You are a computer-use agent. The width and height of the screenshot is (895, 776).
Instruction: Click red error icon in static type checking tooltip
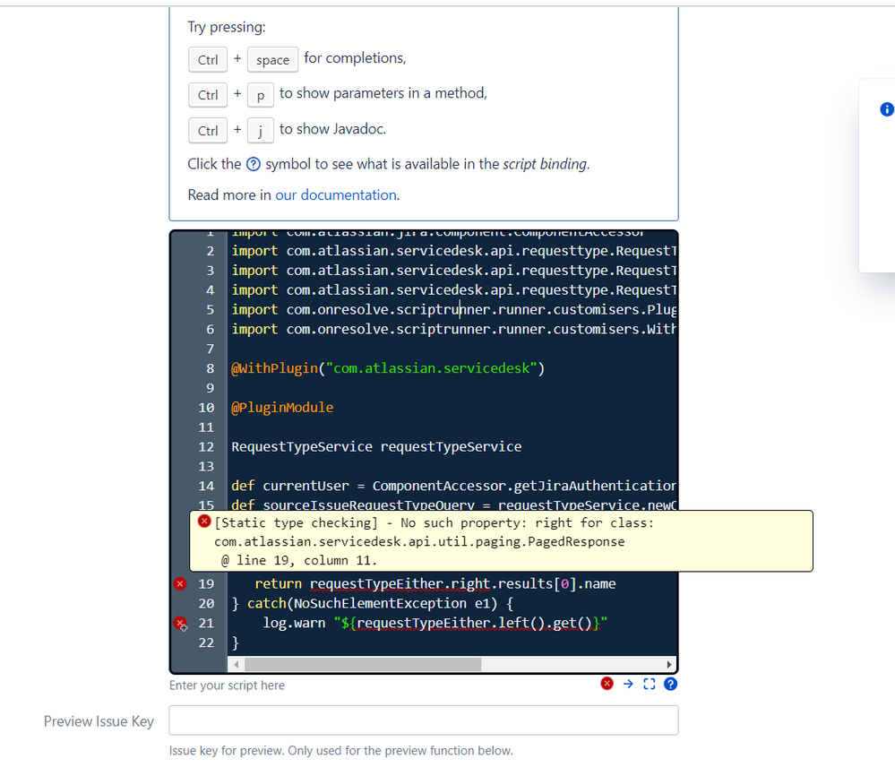204,521
